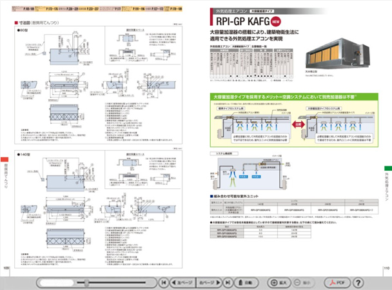Start automatic page turning (自動)

246,282
